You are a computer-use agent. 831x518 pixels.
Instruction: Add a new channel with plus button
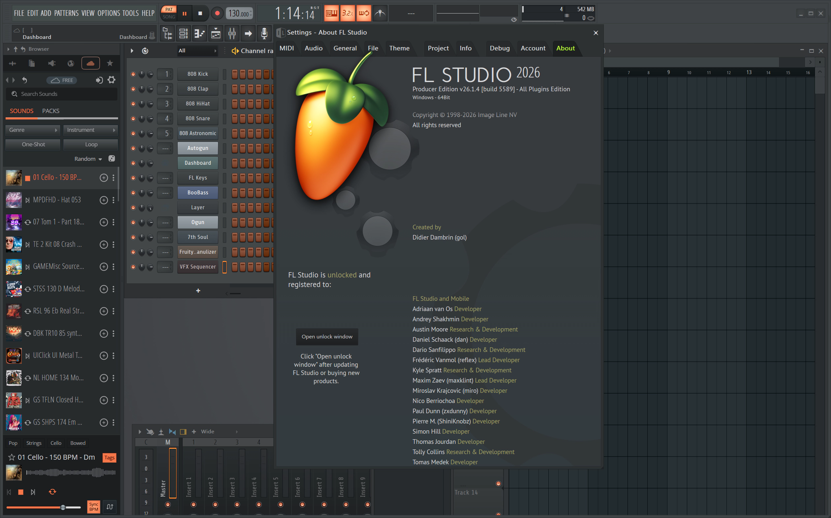pyautogui.click(x=198, y=291)
